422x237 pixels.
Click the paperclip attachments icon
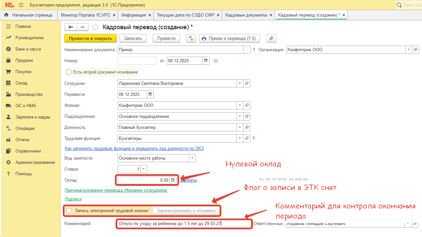tap(271, 38)
